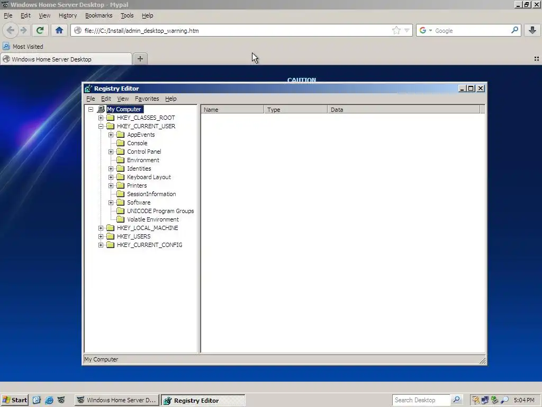Screen dimensions: 542x407
Task: Click the 5:04 PM clock
Action: 524,400
